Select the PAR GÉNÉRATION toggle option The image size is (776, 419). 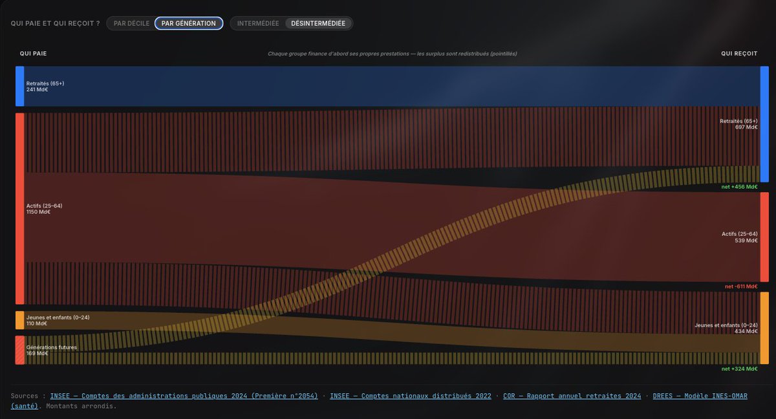[189, 23]
